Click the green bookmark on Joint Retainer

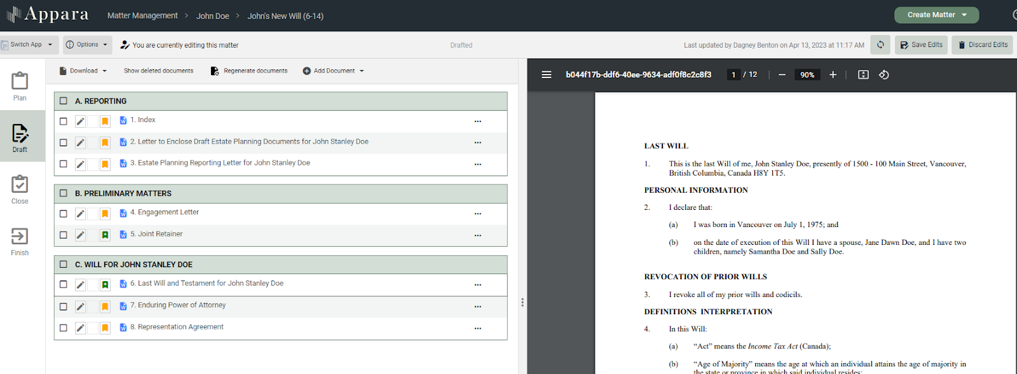105,235
